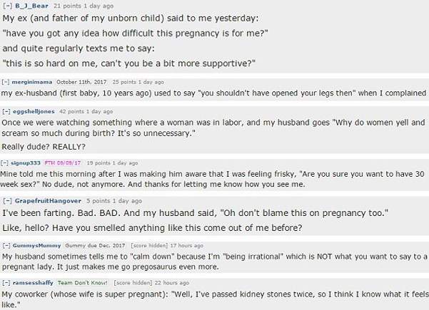Click '17 hours ago' timestamp on GummysMummy comment
This screenshot has width=429, height=310.
[186, 246]
